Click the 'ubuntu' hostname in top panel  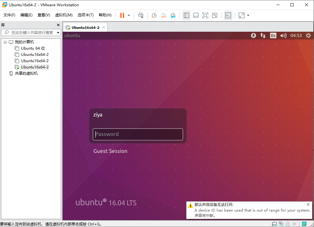click(72, 35)
